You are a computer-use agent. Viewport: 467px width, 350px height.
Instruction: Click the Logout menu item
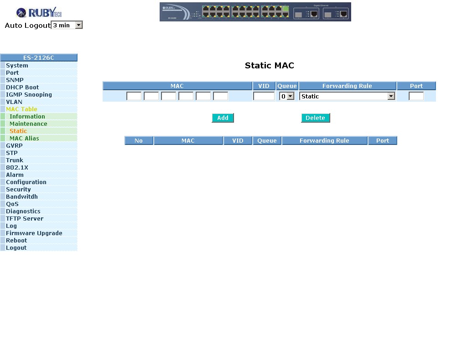[x=39, y=248]
